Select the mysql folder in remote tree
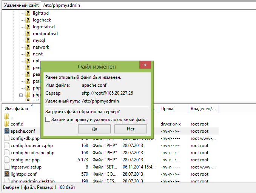The width and height of the screenshot is (256, 193). (x=39, y=40)
